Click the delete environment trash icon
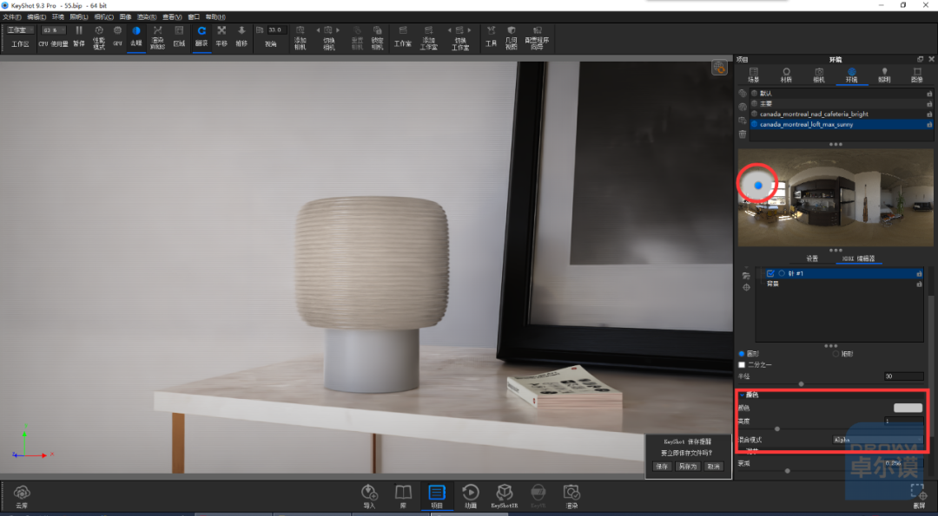This screenshot has width=938, height=516. (743, 134)
